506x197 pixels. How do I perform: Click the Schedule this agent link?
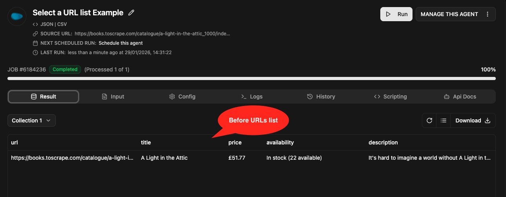[121, 43]
